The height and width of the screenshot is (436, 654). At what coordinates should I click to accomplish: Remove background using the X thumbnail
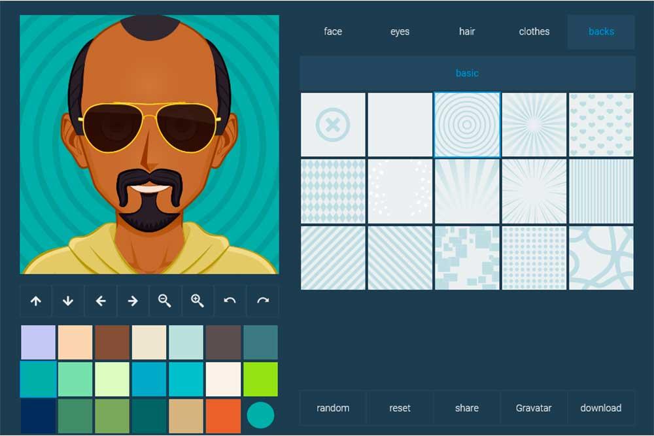pyautogui.click(x=333, y=124)
